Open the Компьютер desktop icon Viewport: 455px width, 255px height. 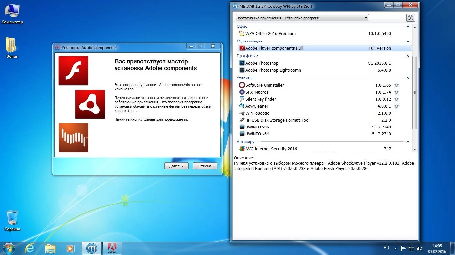12,14
